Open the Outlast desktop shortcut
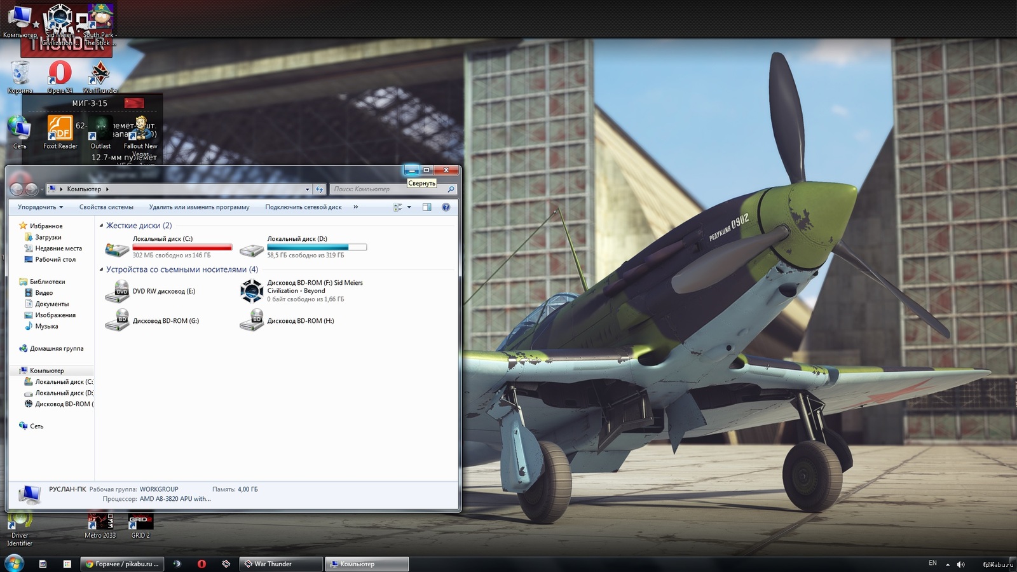This screenshot has width=1017, height=572. [100, 132]
